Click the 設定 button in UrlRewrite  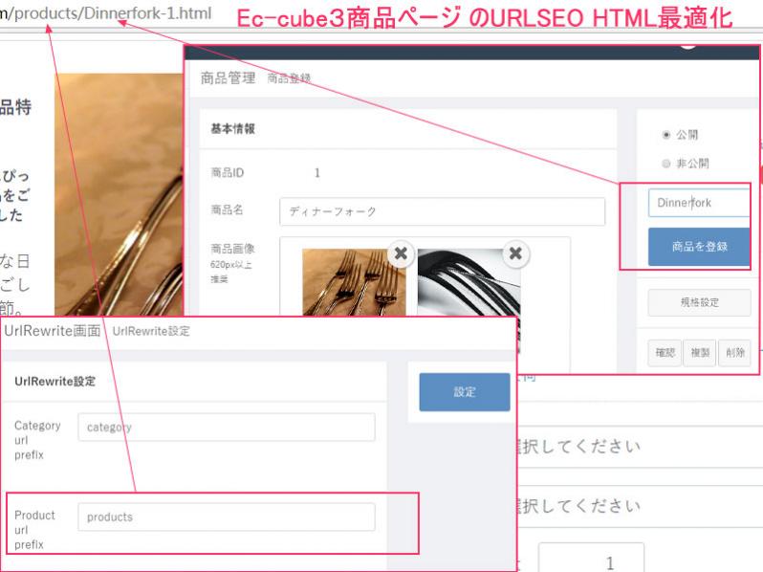[x=465, y=392]
